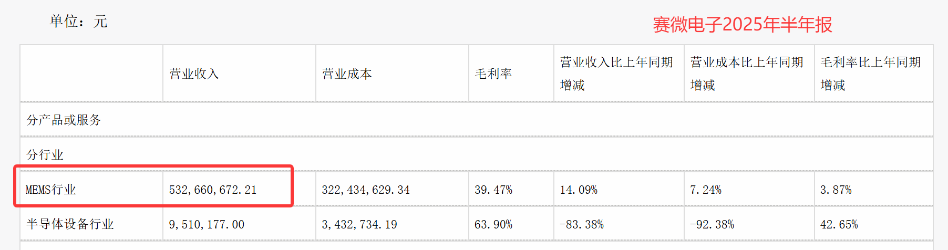Click the 14.09% revenue growth cell
948x250 pixels.
click(579, 190)
